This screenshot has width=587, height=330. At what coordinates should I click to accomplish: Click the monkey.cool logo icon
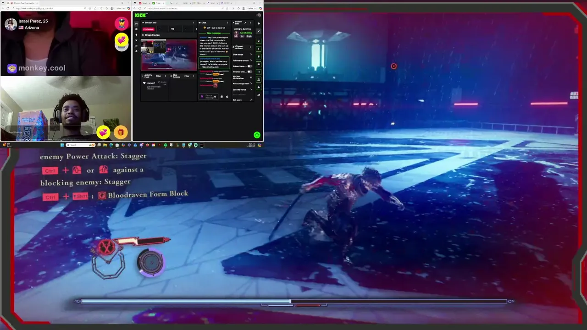click(x=12, y=68)
